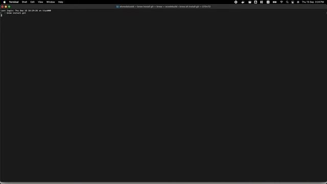Image resolution: width=327 pixels, height=184 pixels.
Task: Click the Wi-Fi status icon
Action: click(282, 2)
